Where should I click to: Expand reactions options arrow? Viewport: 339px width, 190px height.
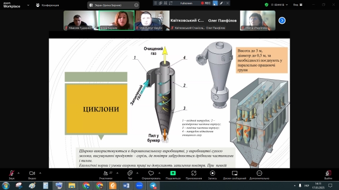pos(159,173)
